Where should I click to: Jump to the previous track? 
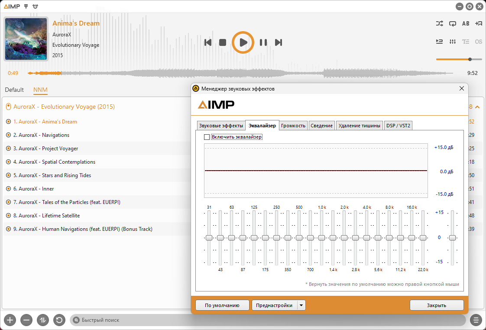pos(208,42)
